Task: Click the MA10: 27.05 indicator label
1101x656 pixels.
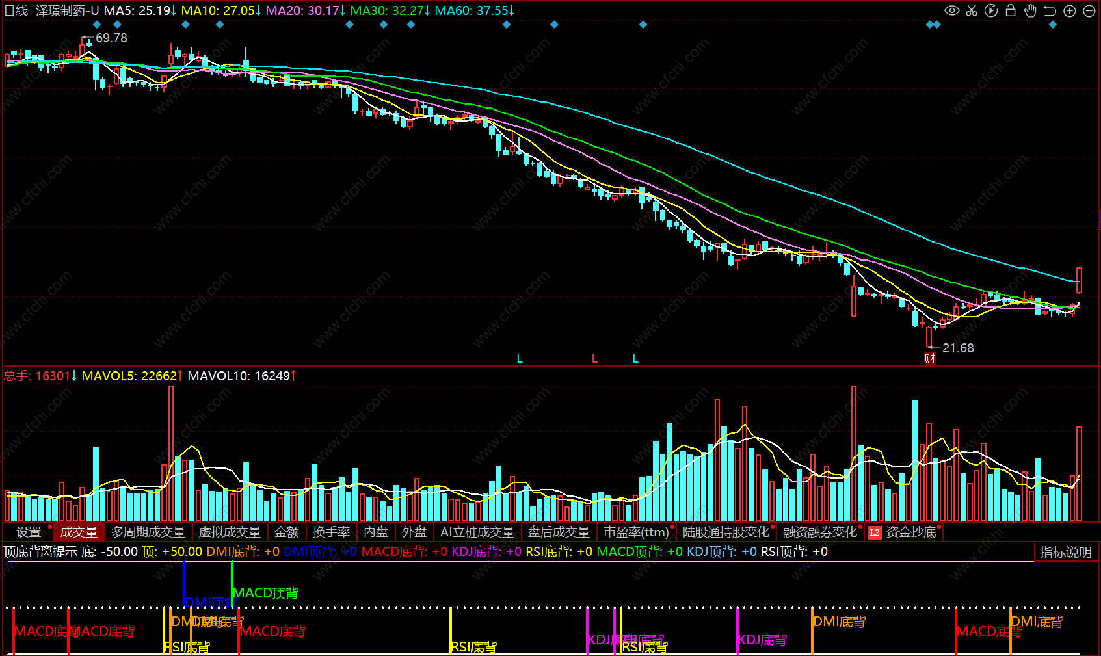Action: point(221,10)
